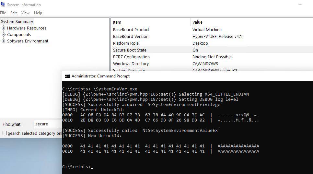The height and width of the screenshot is (174, 313).
Task: Open the View menu
Action: pos(25,13)
